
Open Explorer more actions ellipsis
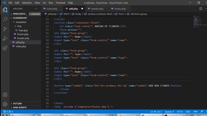[36, 9]
